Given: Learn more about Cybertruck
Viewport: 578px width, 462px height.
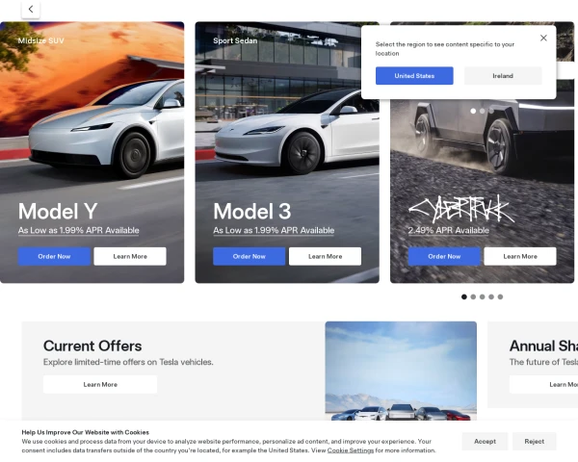Looking at the screenshot, I should (520, 256).
